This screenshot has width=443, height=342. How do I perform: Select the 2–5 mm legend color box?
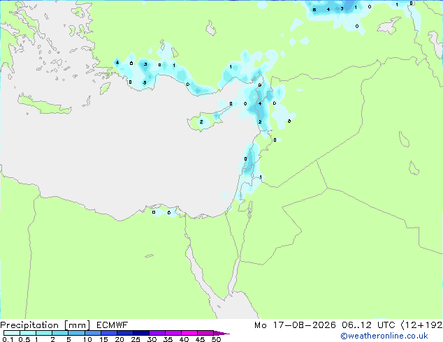pos(60,333)
